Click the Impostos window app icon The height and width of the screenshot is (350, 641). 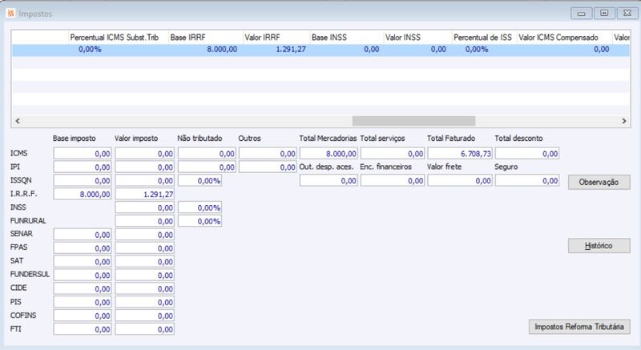click(10, 14)
